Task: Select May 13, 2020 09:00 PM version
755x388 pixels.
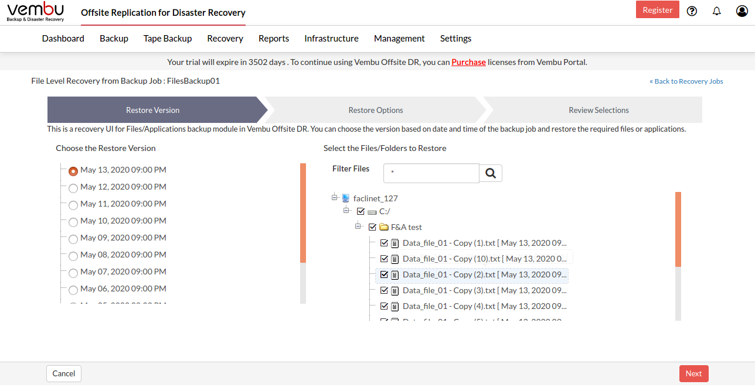Action: 73,171
